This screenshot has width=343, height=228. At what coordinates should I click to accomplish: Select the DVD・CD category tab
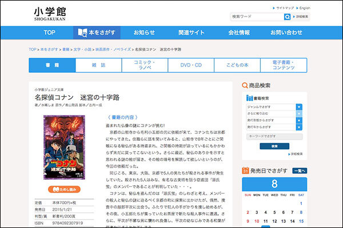click(191, 65)
